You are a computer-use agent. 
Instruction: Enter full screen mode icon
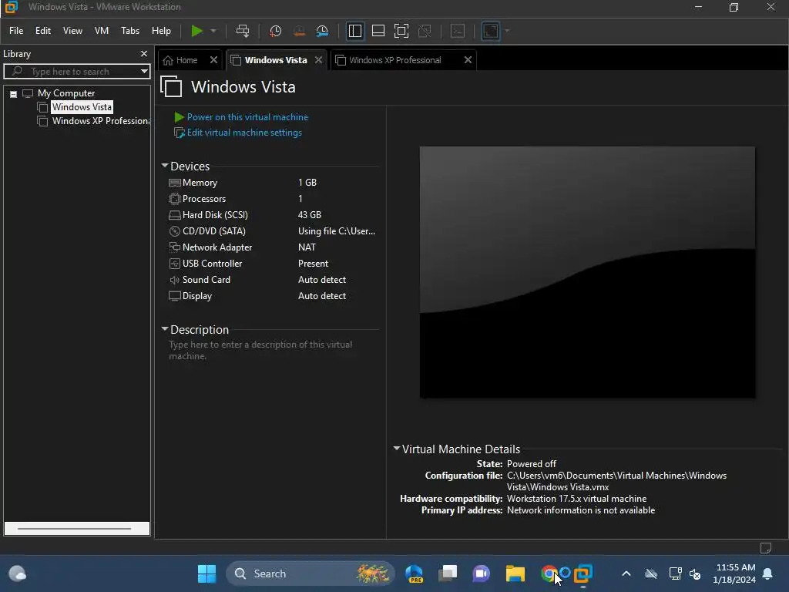(401, 31)
